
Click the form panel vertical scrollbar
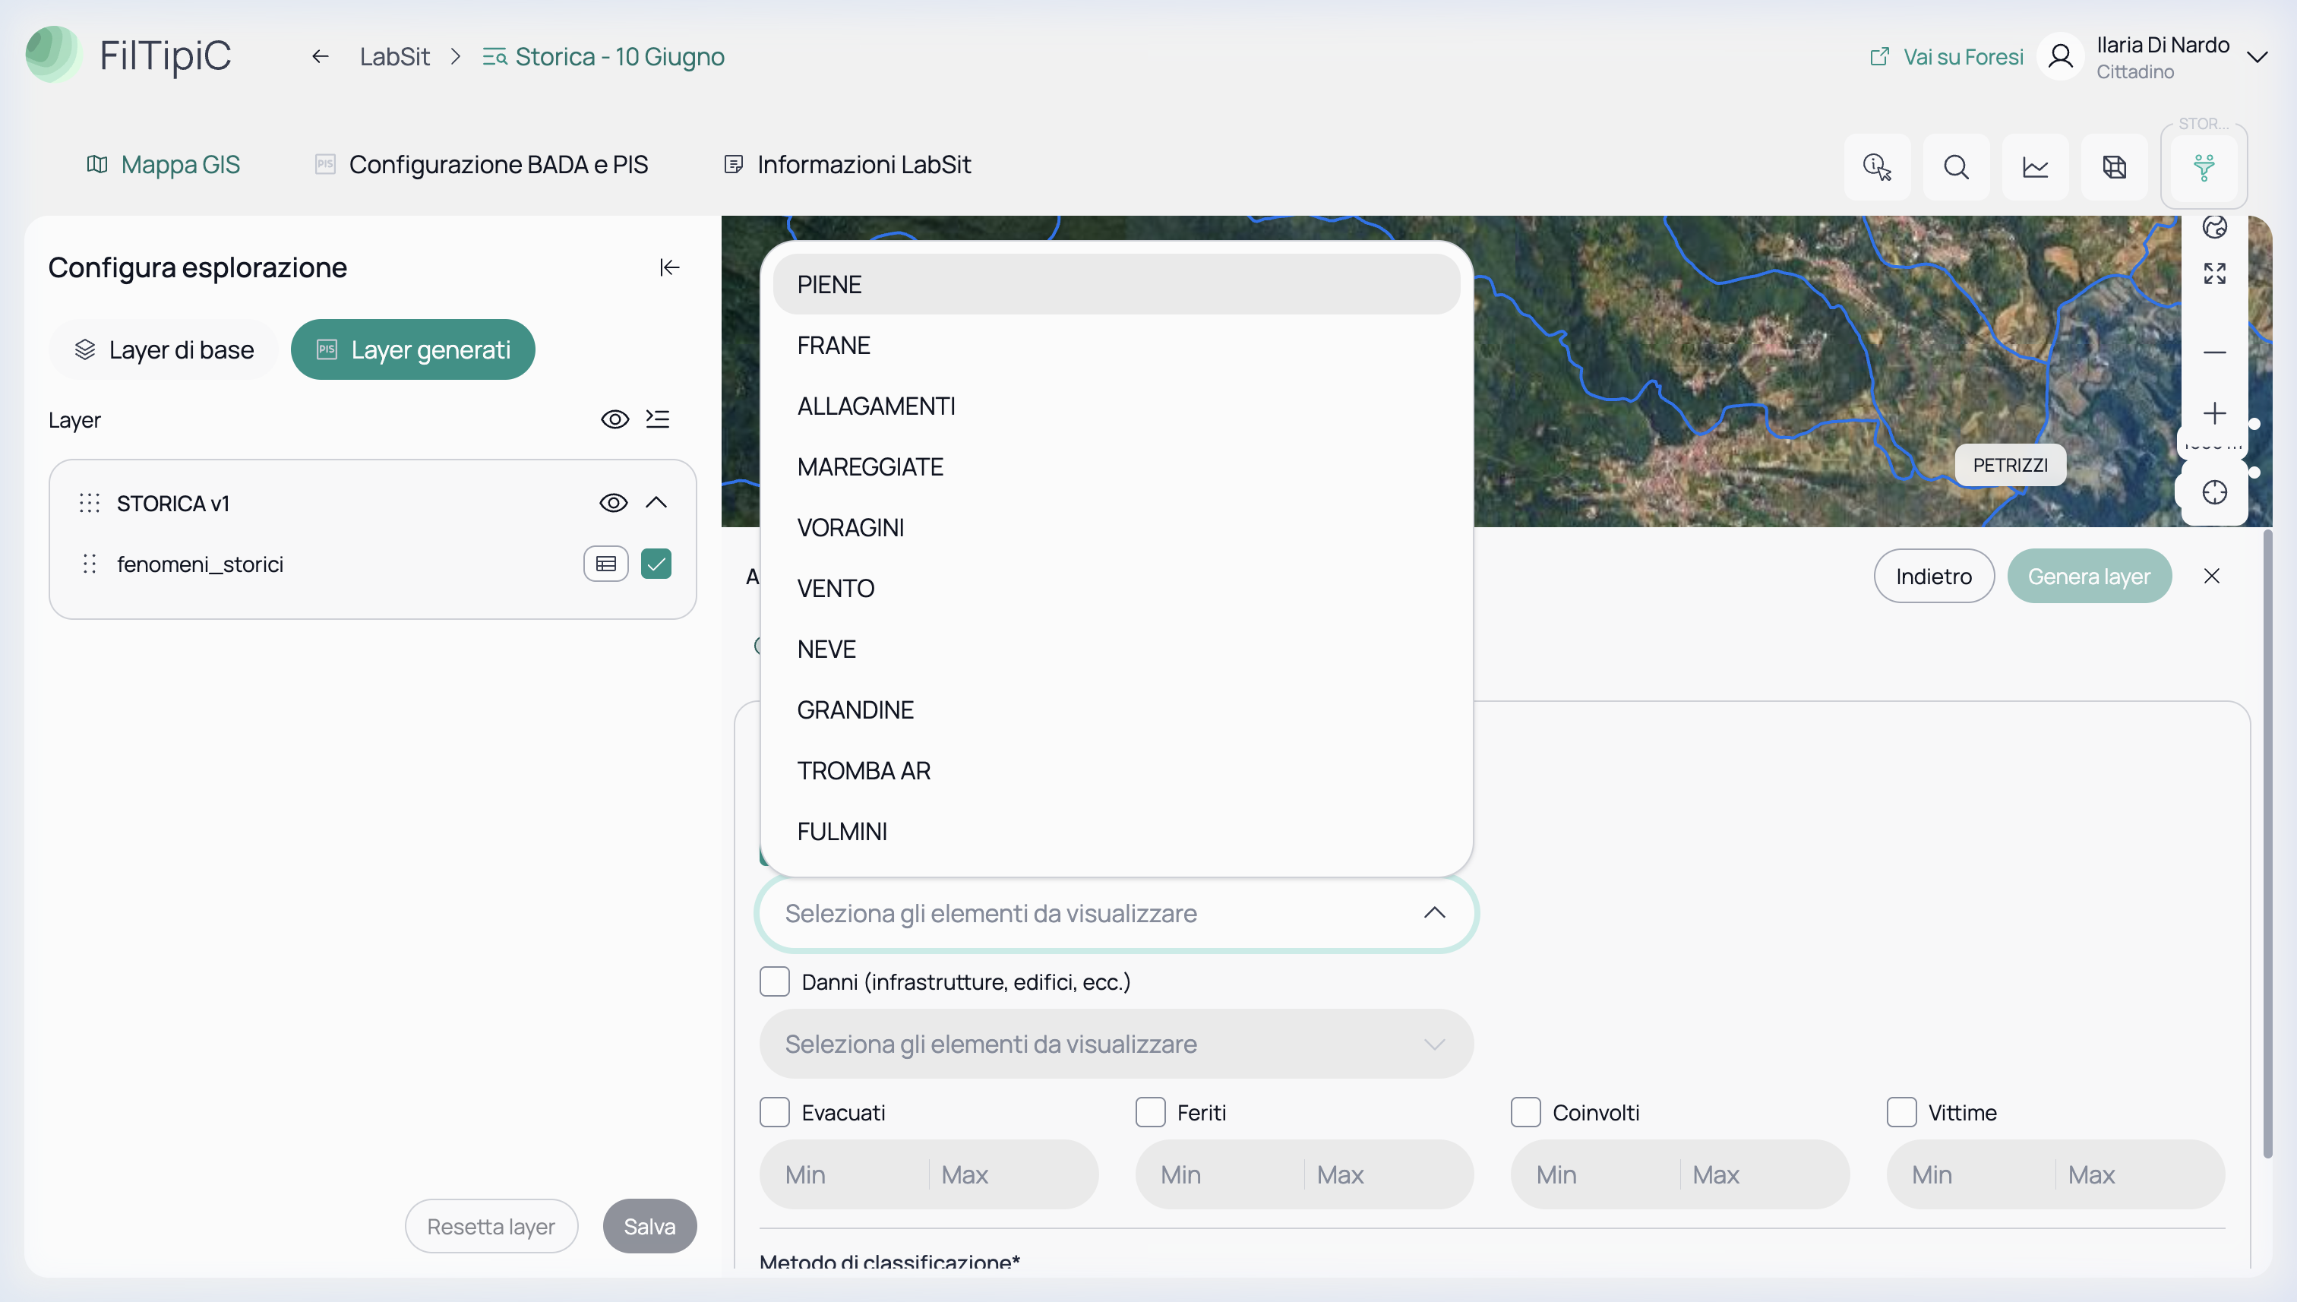tap(2267, 845)
